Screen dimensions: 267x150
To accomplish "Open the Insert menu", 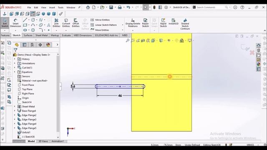I will (52, 7).
